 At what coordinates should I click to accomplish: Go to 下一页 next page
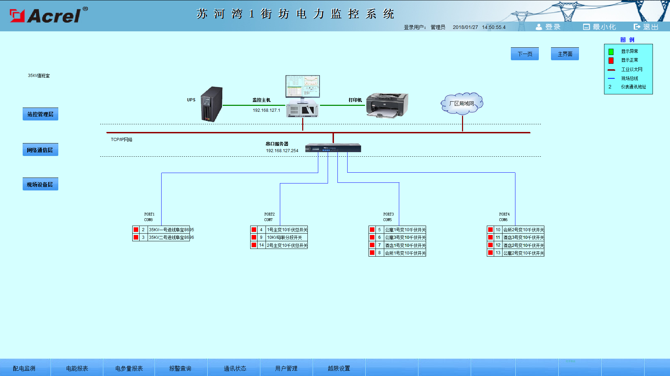(525, 54)
